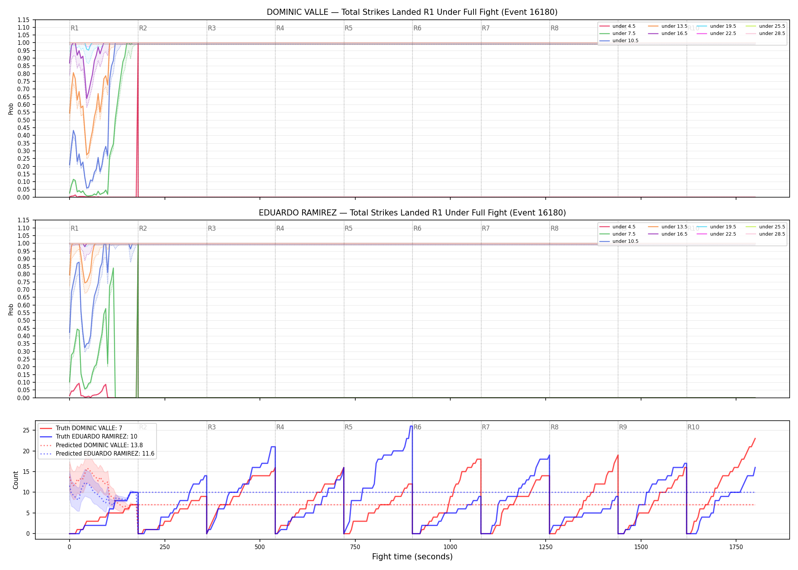Viewport: 798px width, 570px height.
Task: Click the 750 tick on fight time axis
Action: click(355, 547)
